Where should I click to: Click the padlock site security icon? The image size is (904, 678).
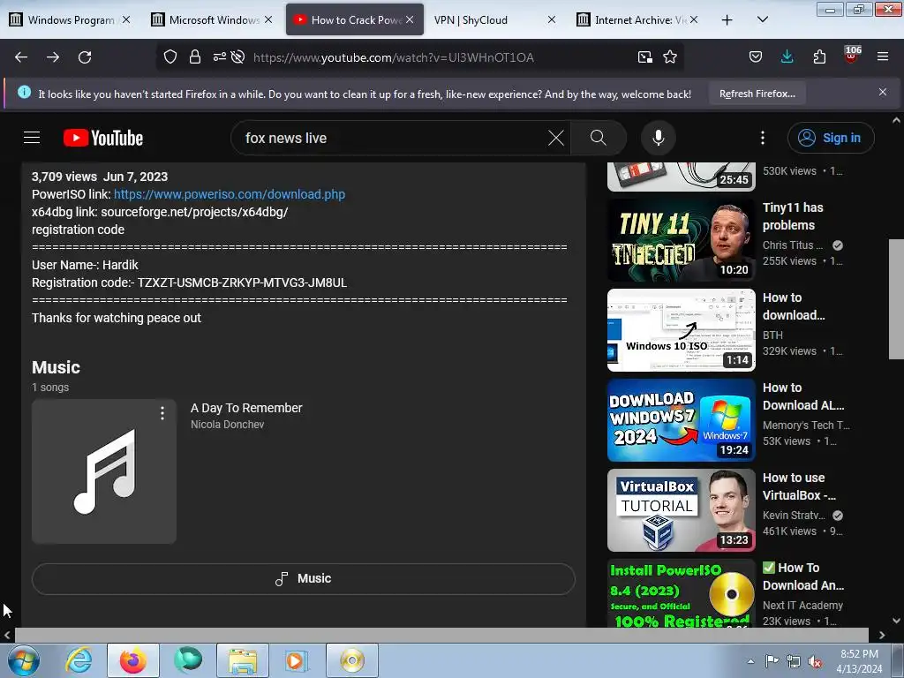(x=195, y=57)
